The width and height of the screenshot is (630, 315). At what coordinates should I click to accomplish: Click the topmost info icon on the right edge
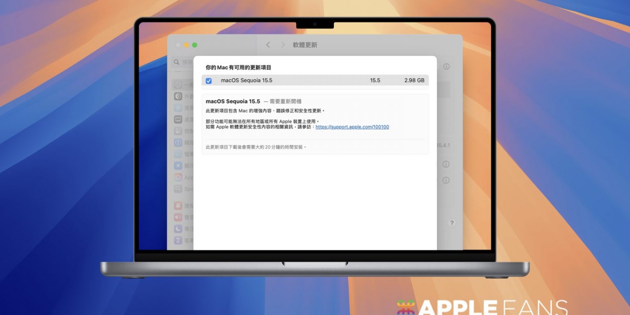coord(446,66)
